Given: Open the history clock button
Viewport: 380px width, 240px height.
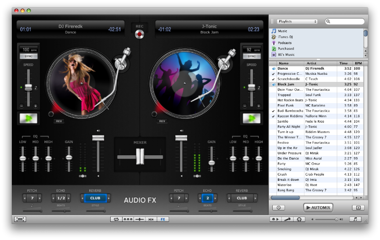Looking at the screenshot, I should click(x=278, y=208).
